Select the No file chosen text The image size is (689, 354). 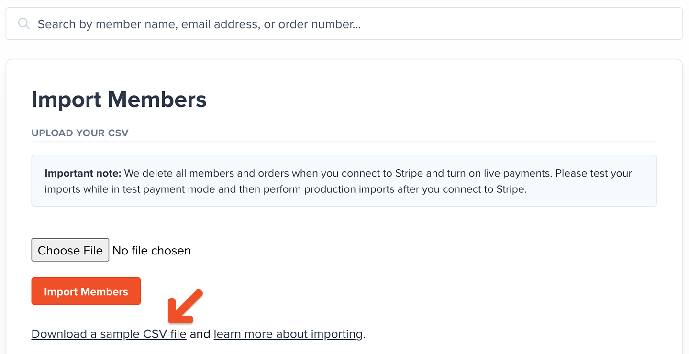tap(152, 250)
